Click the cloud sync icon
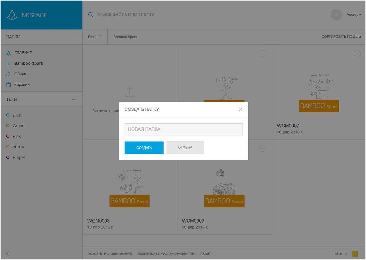The width and height of the screenshot is (366, 260). (x=355, y=254)
